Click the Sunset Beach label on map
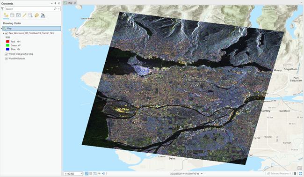This screenshot has width=304, height=177. coord(87,18)
